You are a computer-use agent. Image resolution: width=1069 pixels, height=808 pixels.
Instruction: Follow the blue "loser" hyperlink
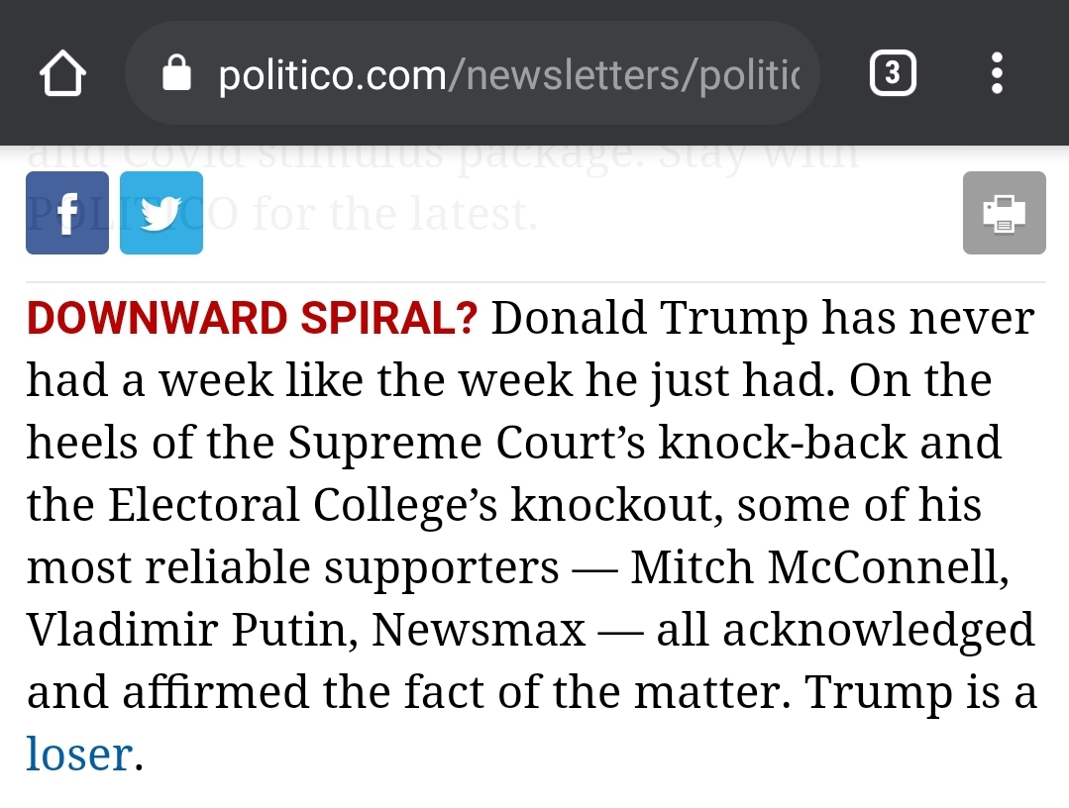click(79, 755)
